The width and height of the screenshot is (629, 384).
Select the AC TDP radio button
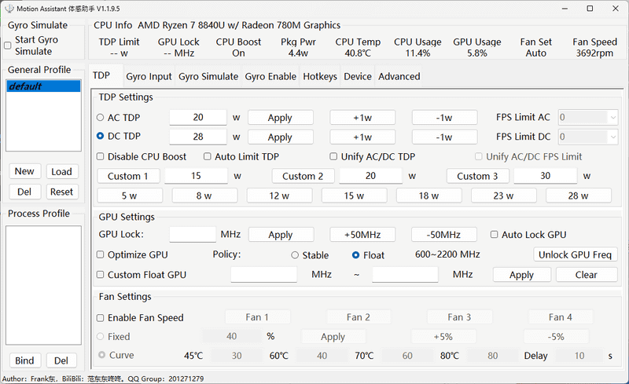101,118
